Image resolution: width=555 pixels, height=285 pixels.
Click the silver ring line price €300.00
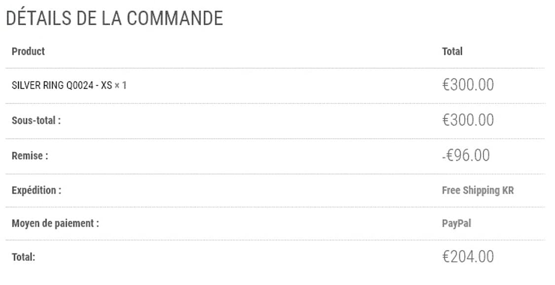tap(468, 85)
